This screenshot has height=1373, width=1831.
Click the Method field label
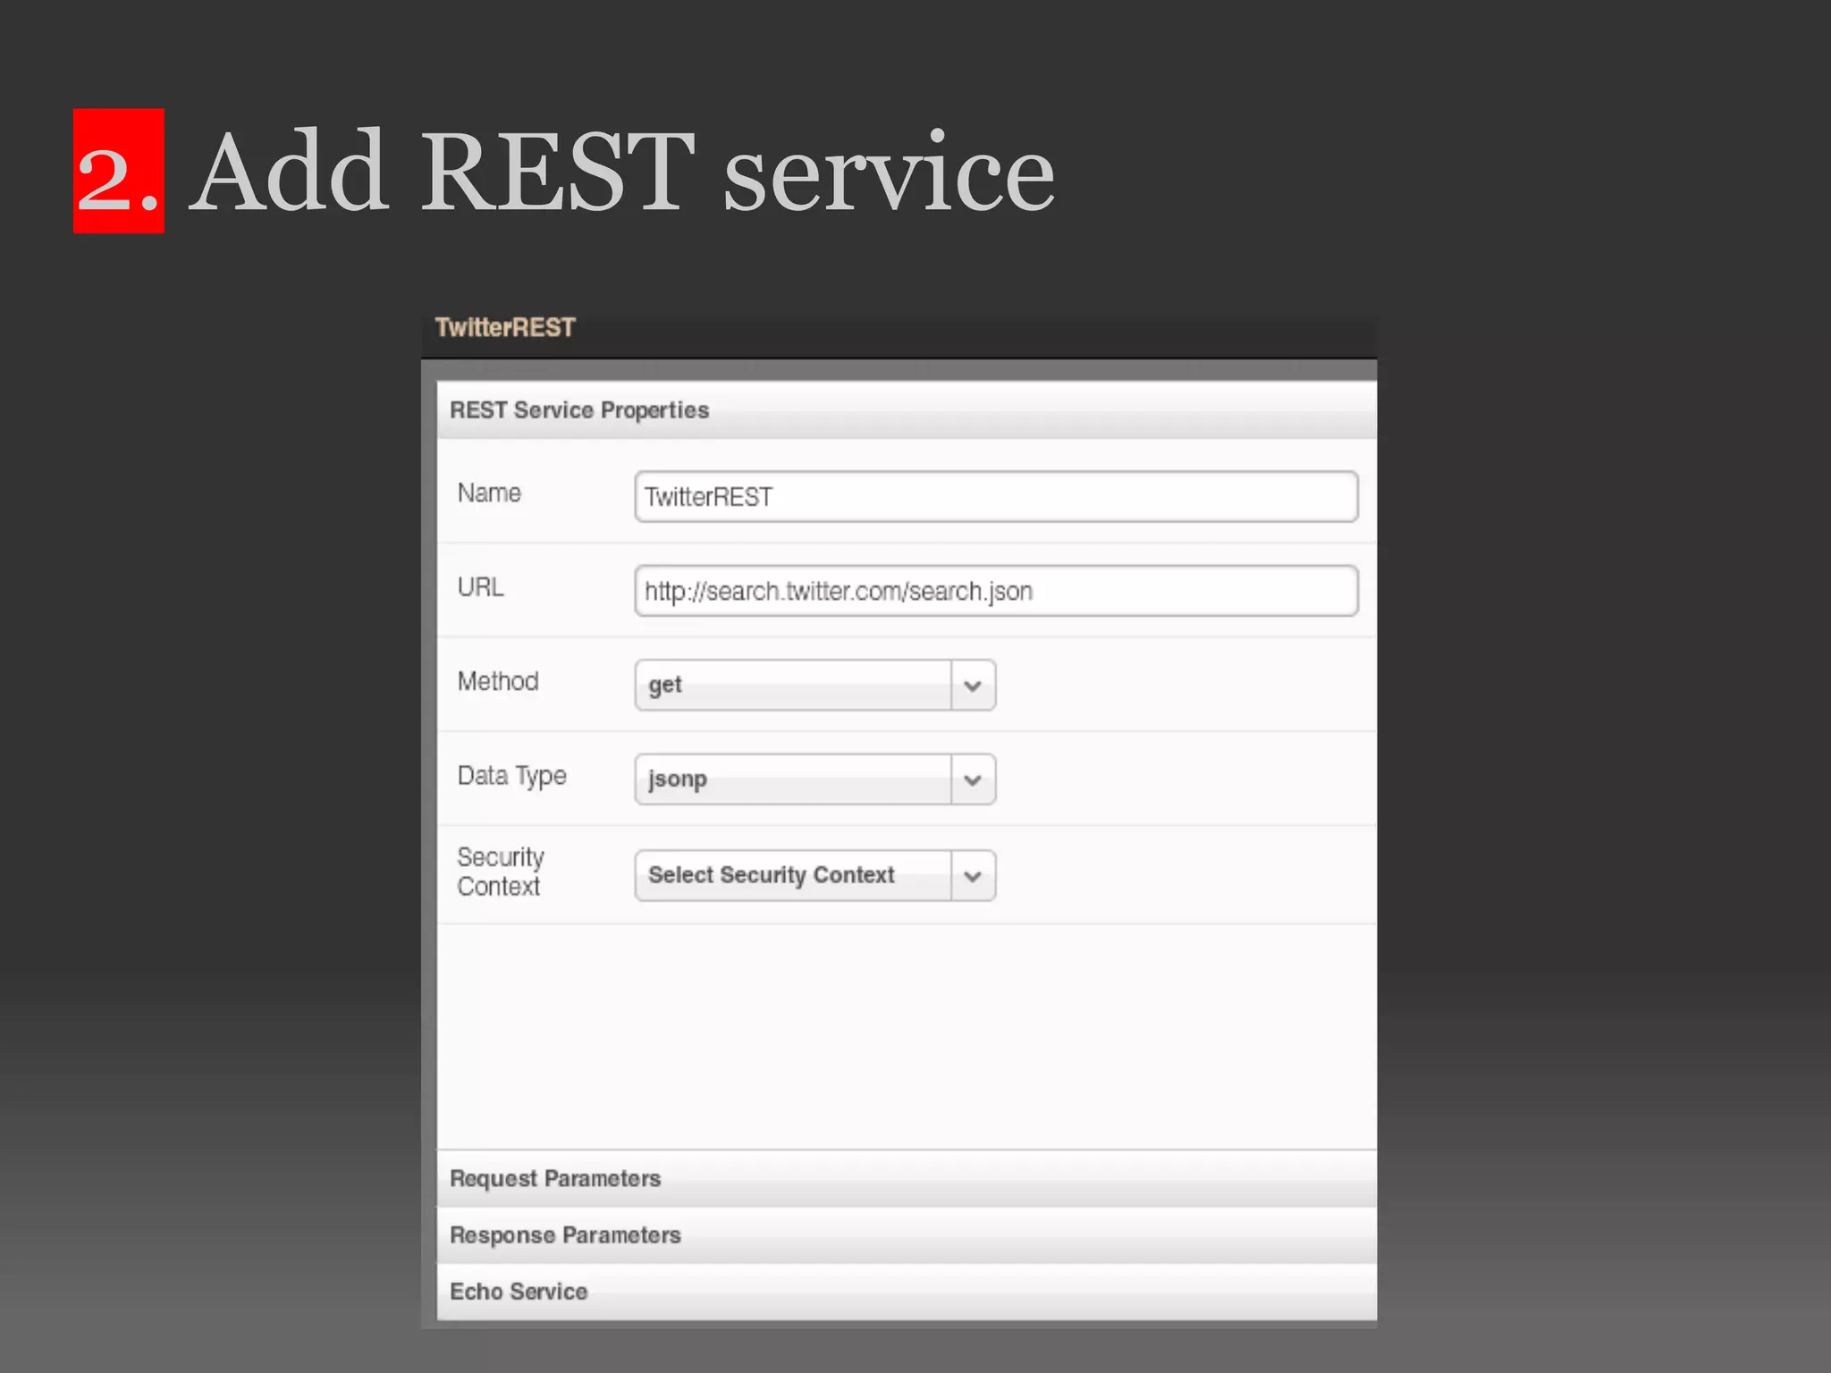pos(498,681)
